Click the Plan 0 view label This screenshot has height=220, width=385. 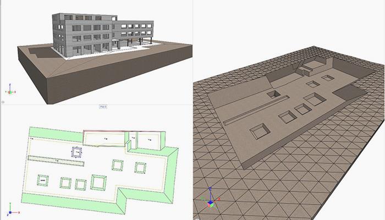pyautogui.click(x=103, y=106)
